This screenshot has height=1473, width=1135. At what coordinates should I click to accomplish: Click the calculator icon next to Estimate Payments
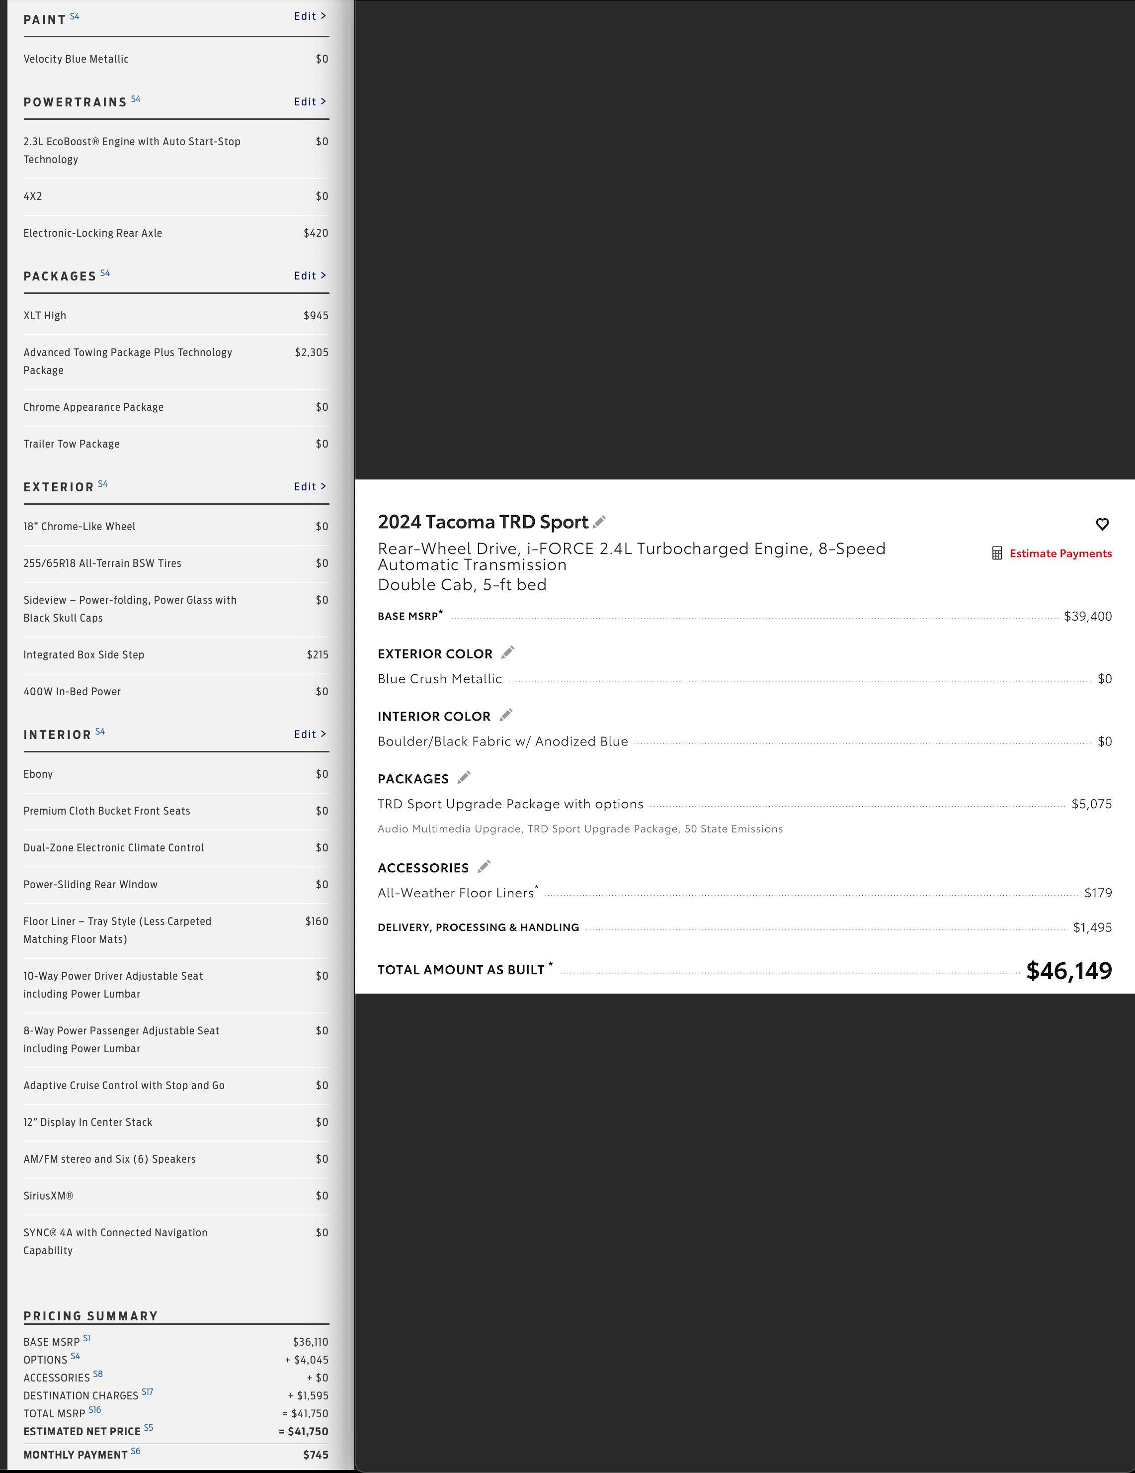pyautogui.click(x=997, y=553)
